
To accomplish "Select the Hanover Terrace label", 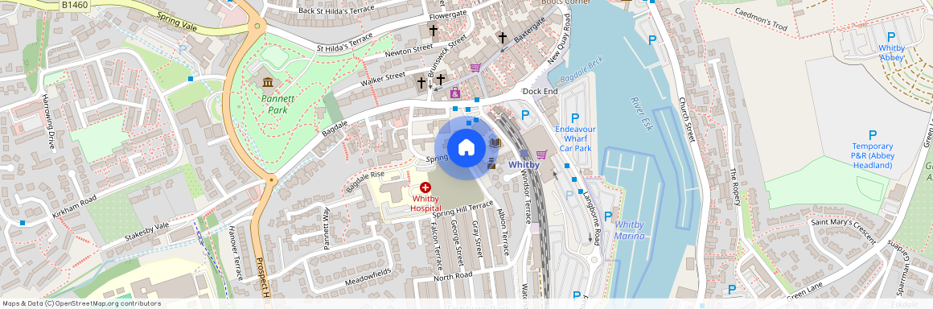I will 236,253.
